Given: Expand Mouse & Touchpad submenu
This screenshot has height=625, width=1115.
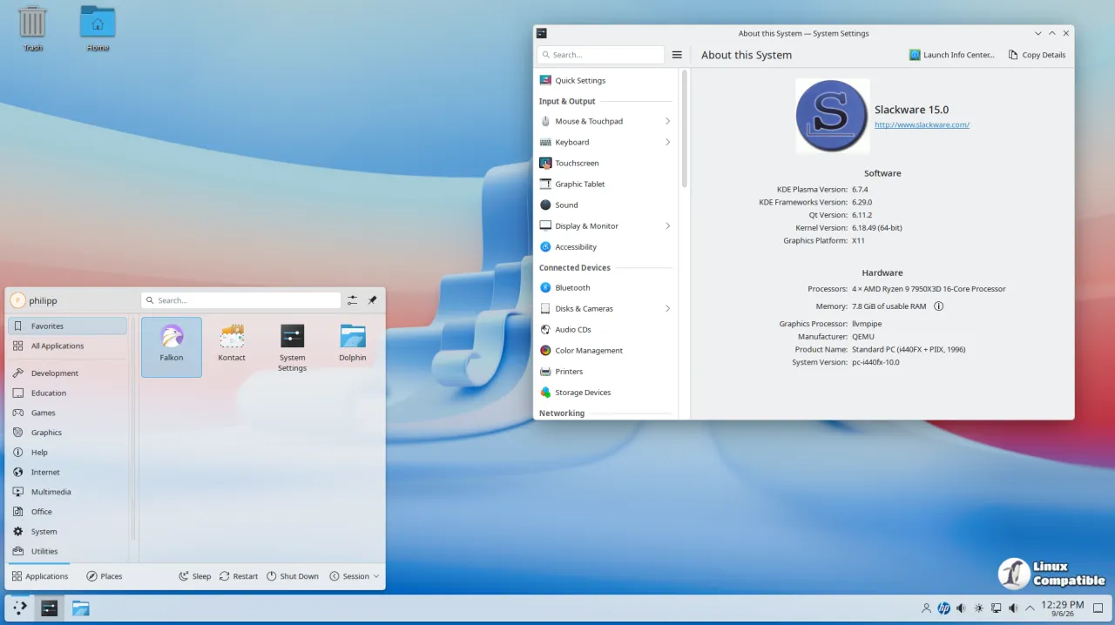Looking at the screenshot, I should [x=667, y=121].
